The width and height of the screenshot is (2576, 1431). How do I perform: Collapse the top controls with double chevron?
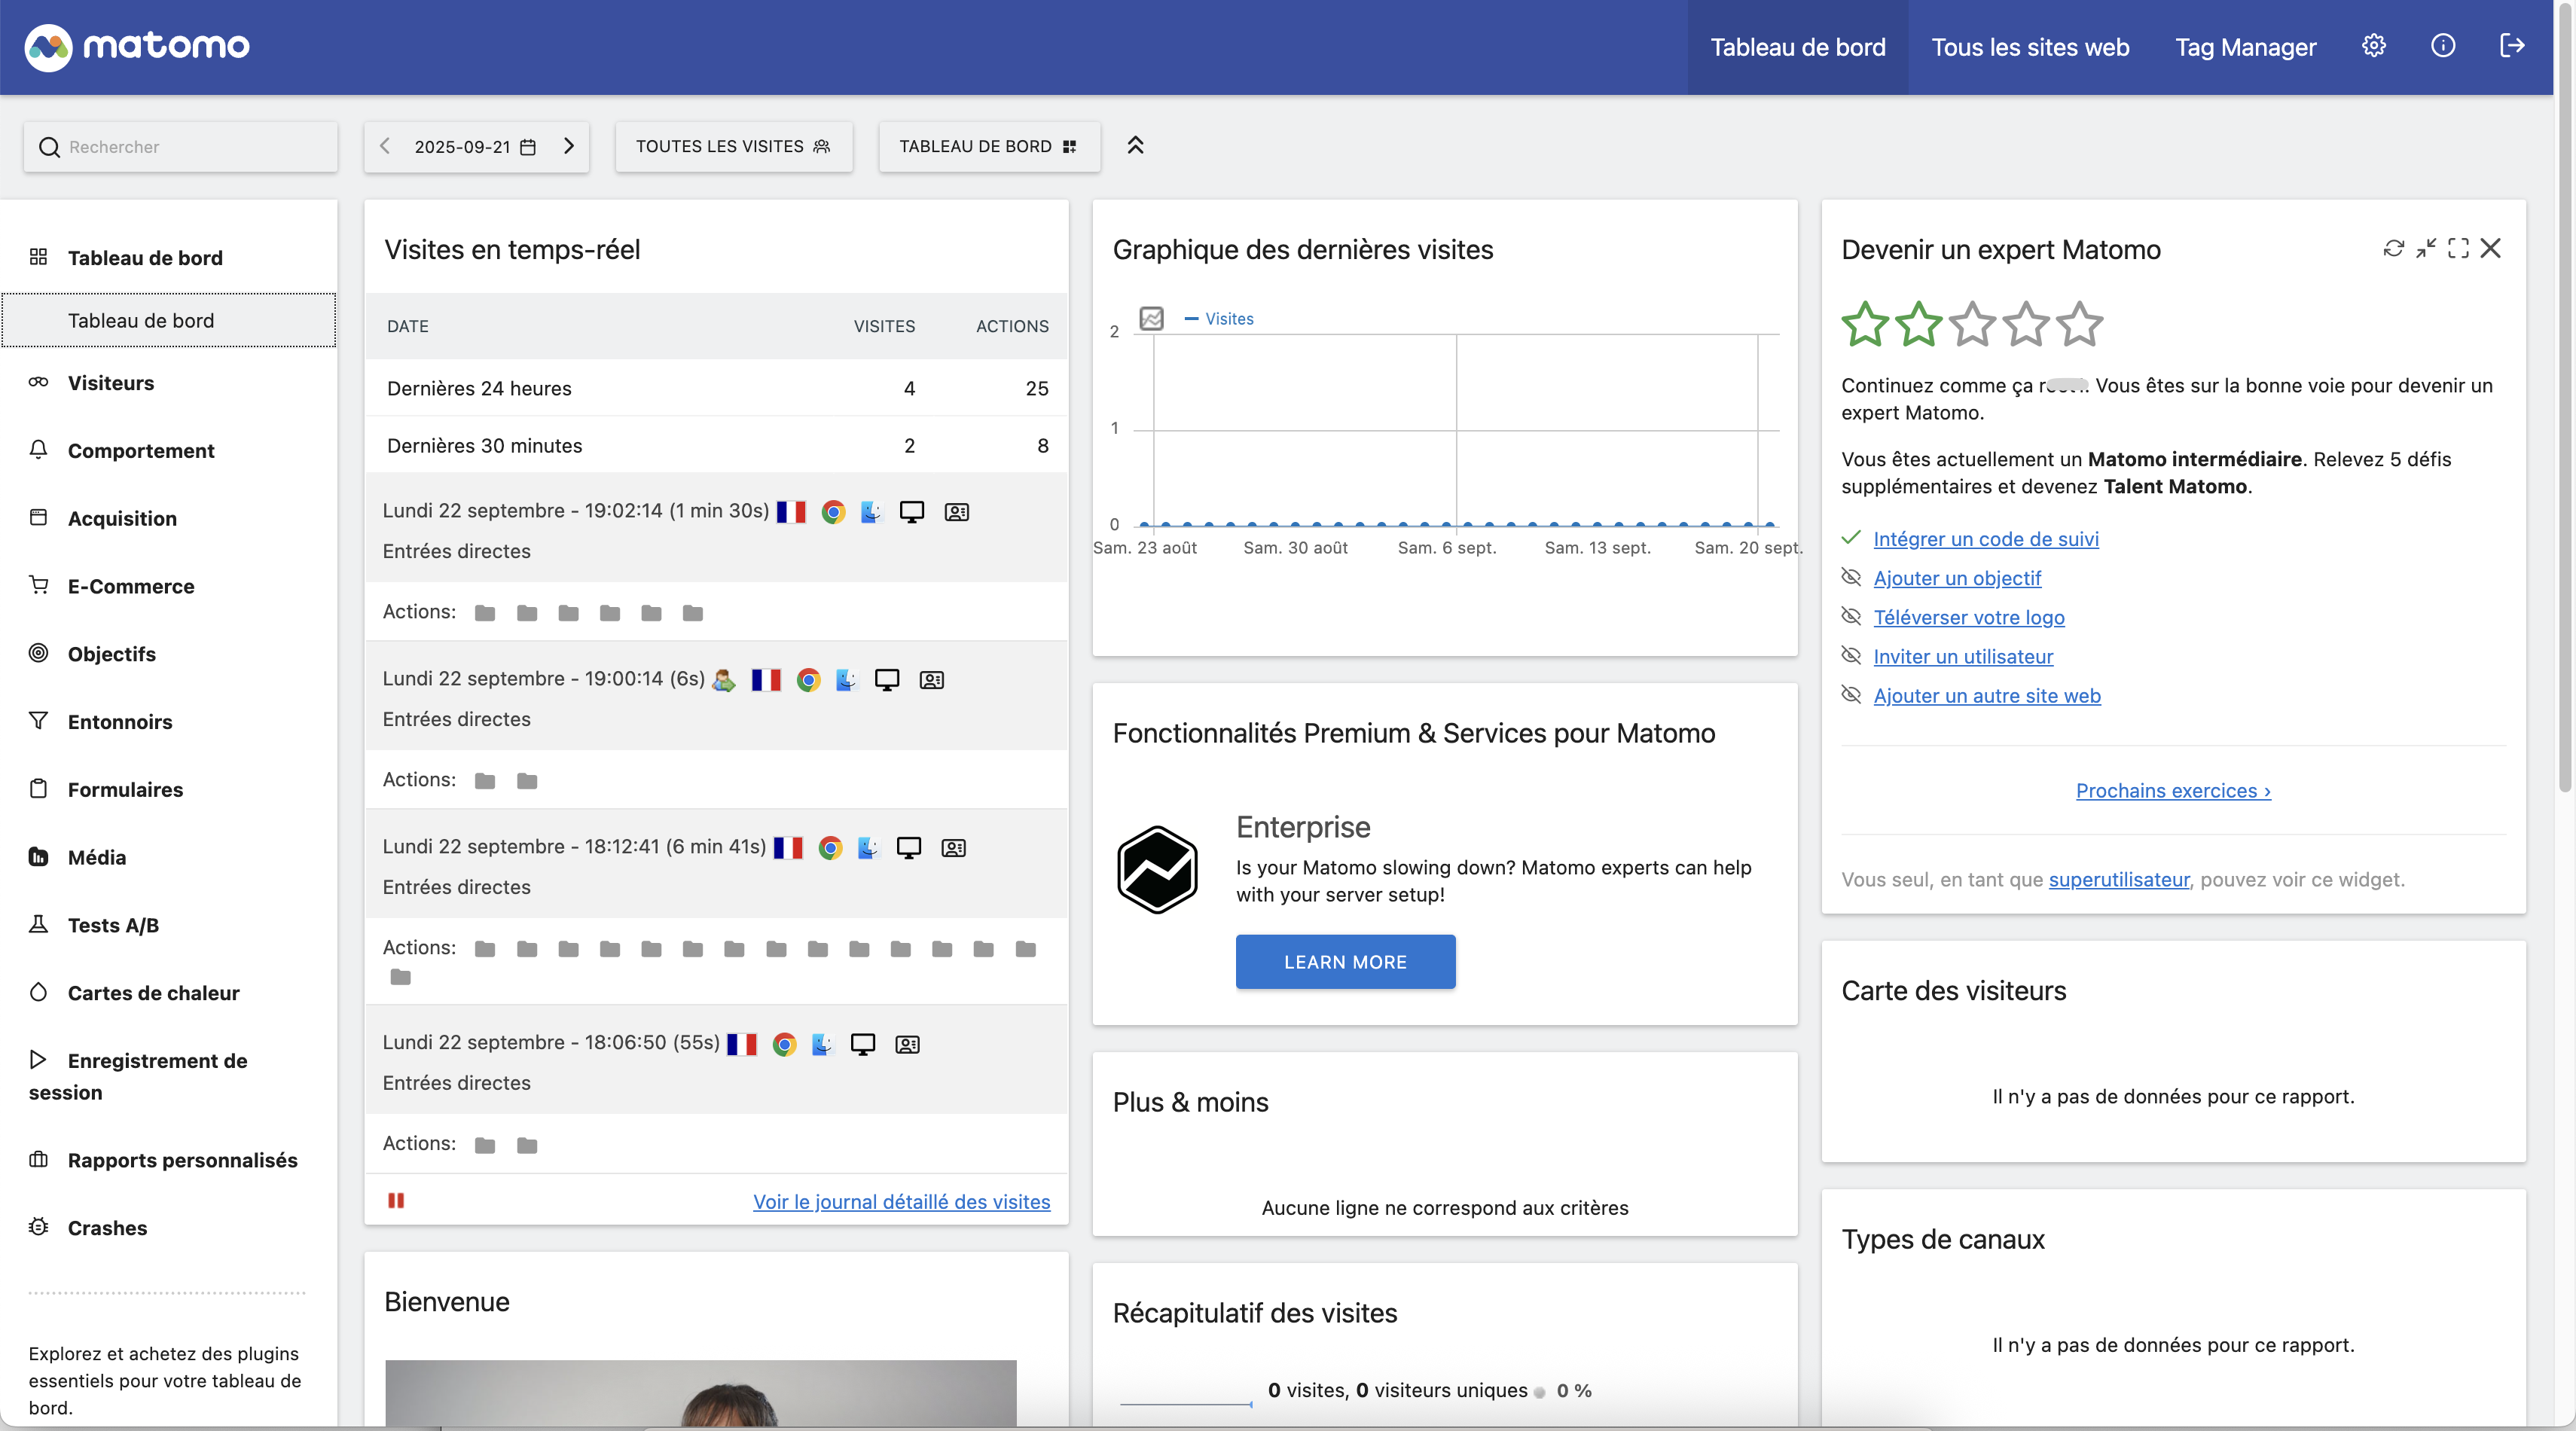click(x=1135, y=146)
